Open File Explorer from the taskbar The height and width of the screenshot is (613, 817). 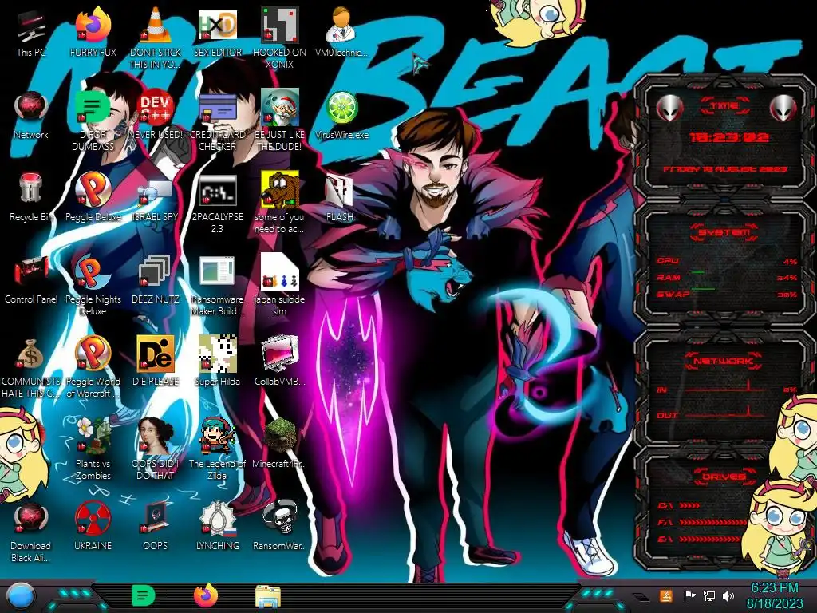(x=268, y=596)
